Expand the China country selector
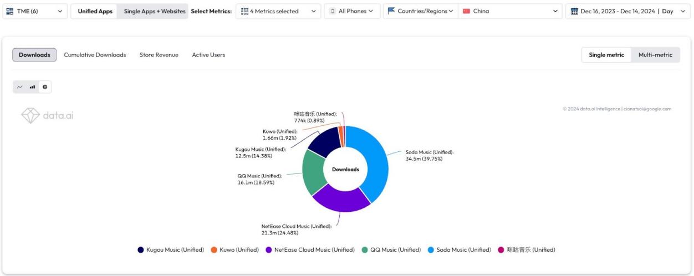The image size is (694, 276). pyautogui.click(x=510, y=11)
